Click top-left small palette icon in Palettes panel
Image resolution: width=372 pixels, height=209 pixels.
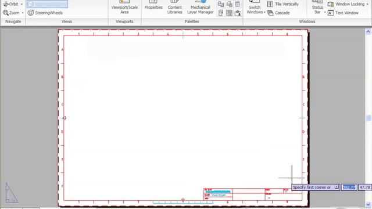[x=221, y=4]
